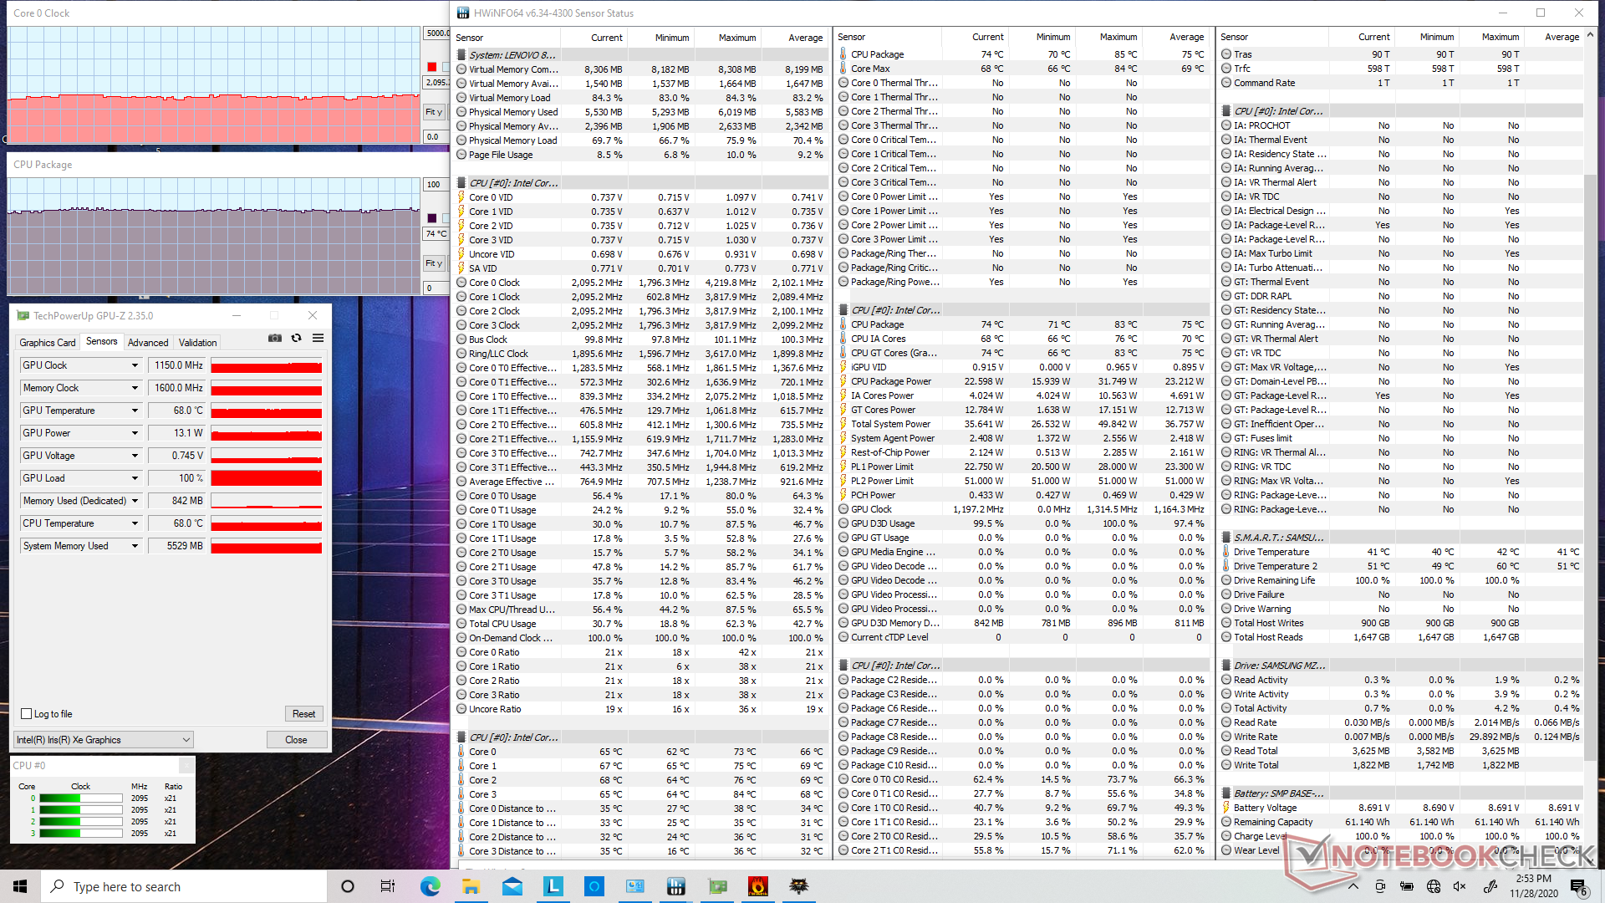Screen dimensions: 1605x903
Task: Select the PL1 Power Limit row
Action: [x=1022, y=467]
